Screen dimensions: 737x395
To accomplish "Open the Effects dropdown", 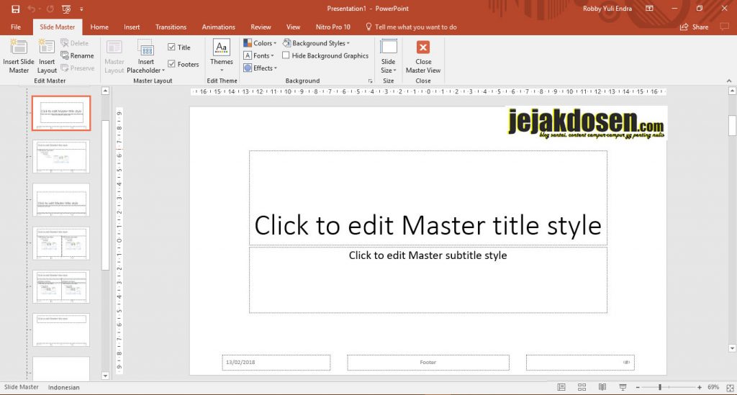I will (260, 68).
